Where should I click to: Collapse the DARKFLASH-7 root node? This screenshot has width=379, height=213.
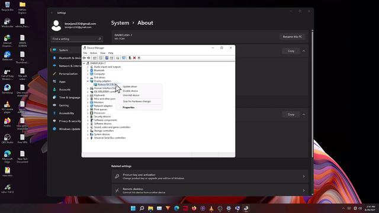84,63
